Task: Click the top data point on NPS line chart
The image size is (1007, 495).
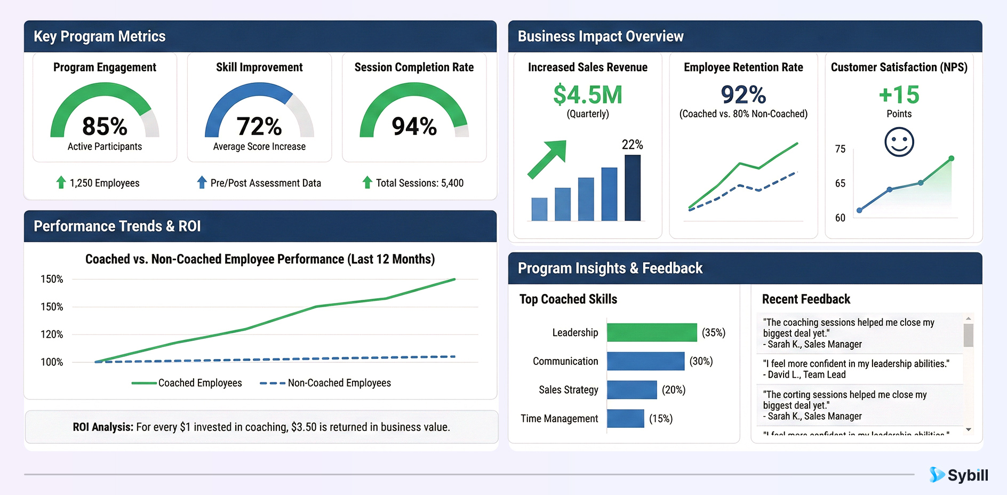Action: coord(951,158)
